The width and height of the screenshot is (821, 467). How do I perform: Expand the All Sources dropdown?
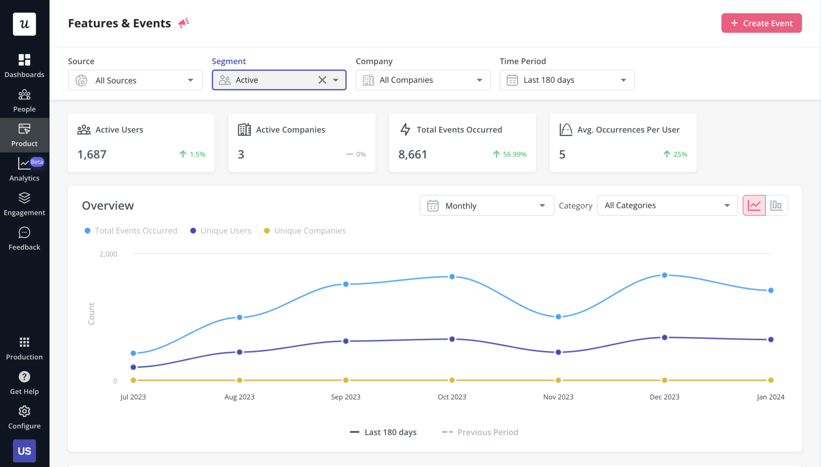135,80
